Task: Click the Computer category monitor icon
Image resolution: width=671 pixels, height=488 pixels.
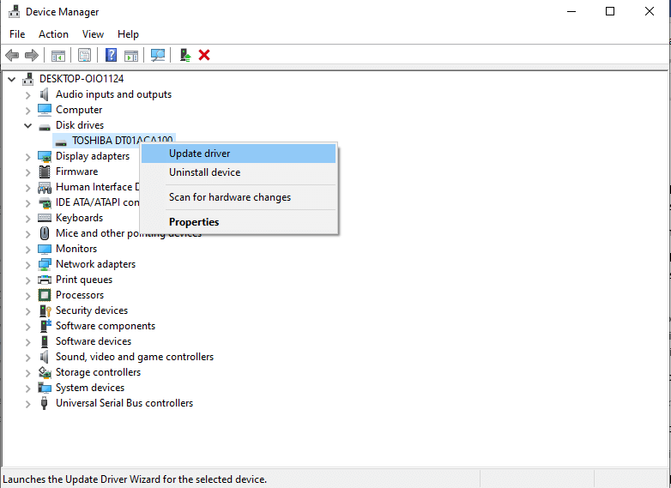Action: pos(45,110)
